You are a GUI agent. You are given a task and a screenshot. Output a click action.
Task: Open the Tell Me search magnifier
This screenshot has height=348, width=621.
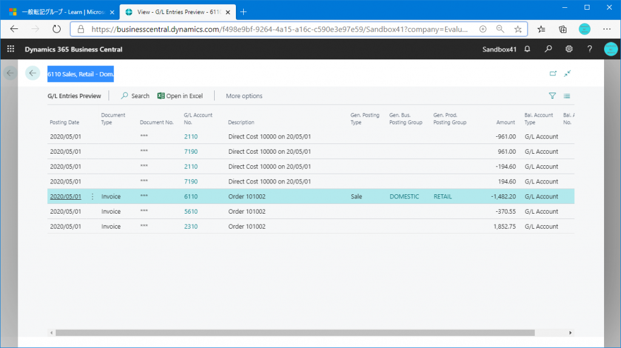click(548, 49)
